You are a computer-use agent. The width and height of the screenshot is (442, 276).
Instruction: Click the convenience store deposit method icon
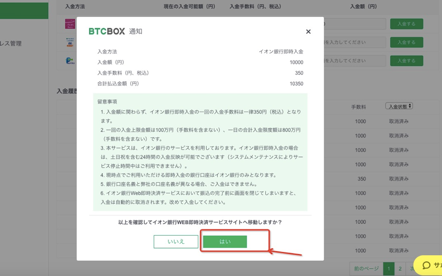pos(70,42)
